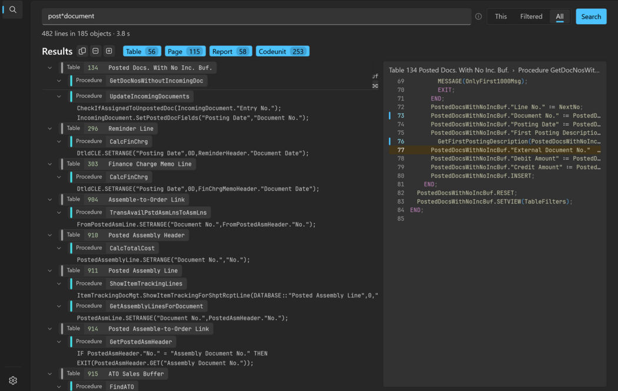Open procedure GetPostedAsmHeader
Viewport: 618px width, 391px height.
pos(123,342)
